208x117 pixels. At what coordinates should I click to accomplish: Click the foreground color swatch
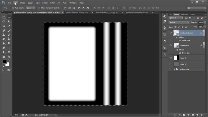(x=5, y=62)
